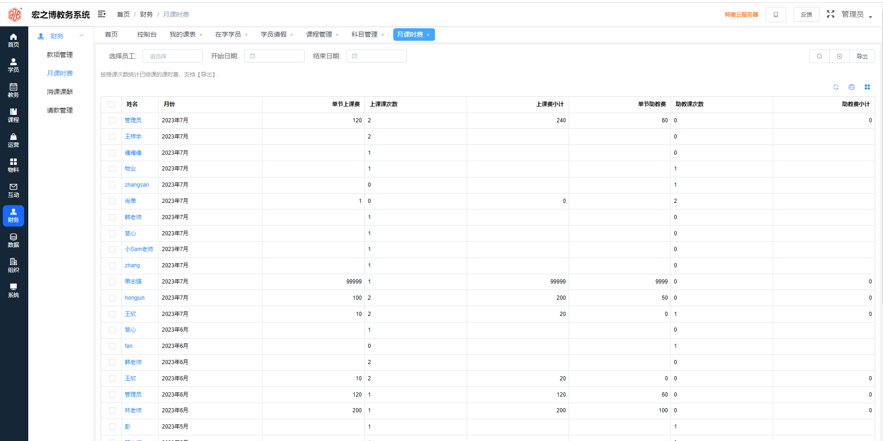The height and width of the screenshot is (441, 883).
Task: Open the 组织 organization sidebar icon
Action: (13, 266)
